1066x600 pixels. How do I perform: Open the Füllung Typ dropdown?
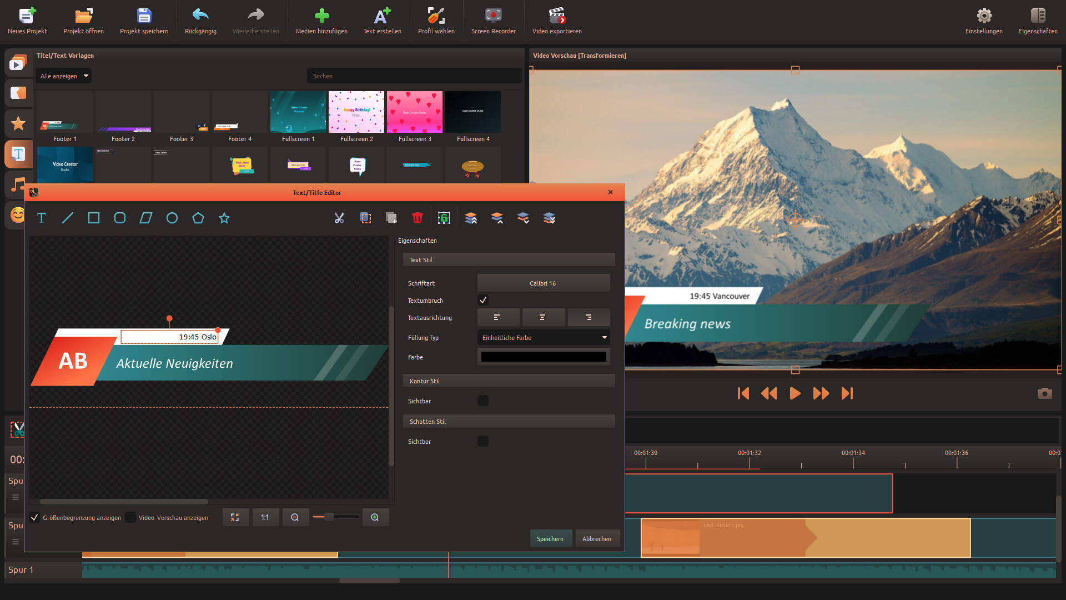point(543,337)
